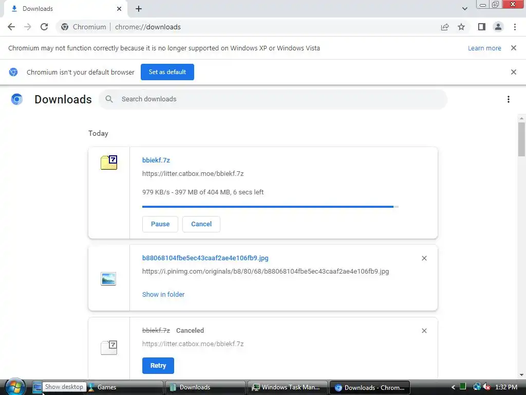Viewport: 526px width, 395px height.
Task: Close the Downloads tab
Action: click(x=119, y=9)
